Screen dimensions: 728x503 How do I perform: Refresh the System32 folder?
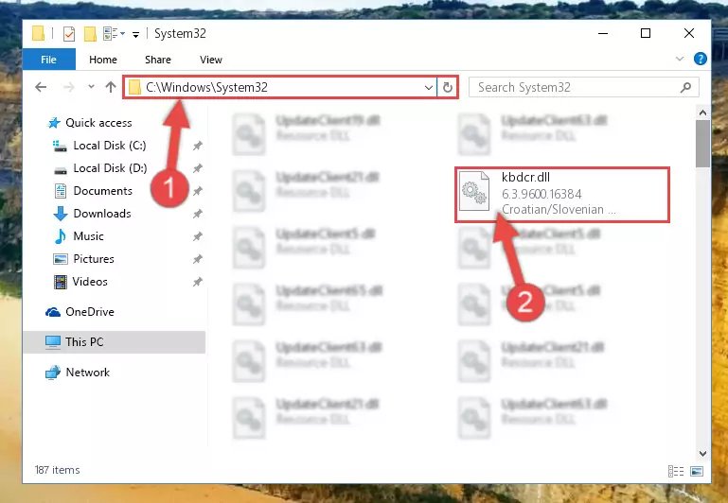[448, 87]
